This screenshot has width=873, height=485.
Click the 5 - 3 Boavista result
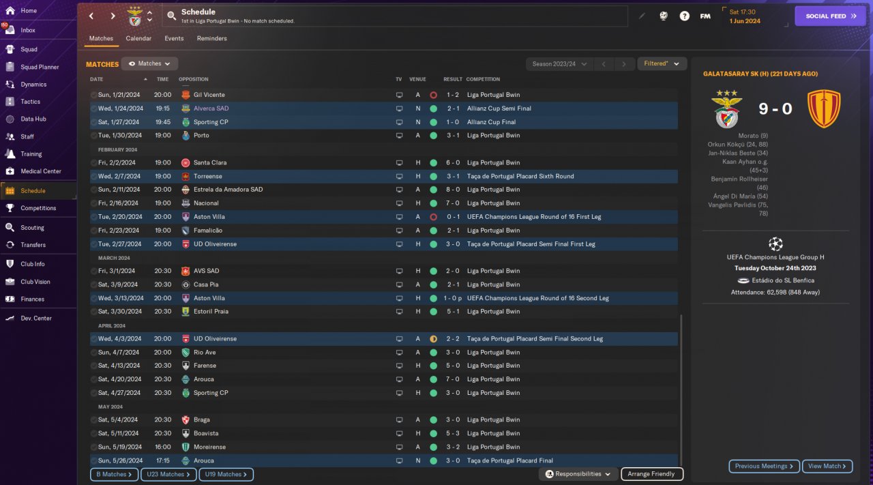tap(453, 433)
